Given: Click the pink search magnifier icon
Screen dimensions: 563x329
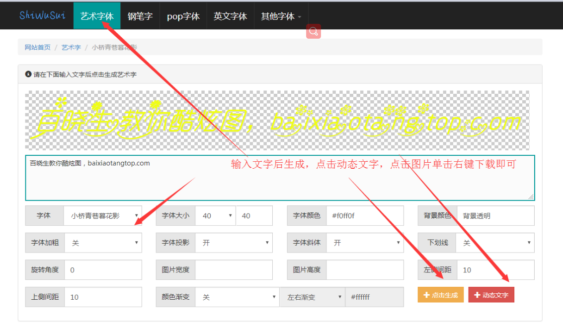Looking at the screenshot, I should coord(314,31).
